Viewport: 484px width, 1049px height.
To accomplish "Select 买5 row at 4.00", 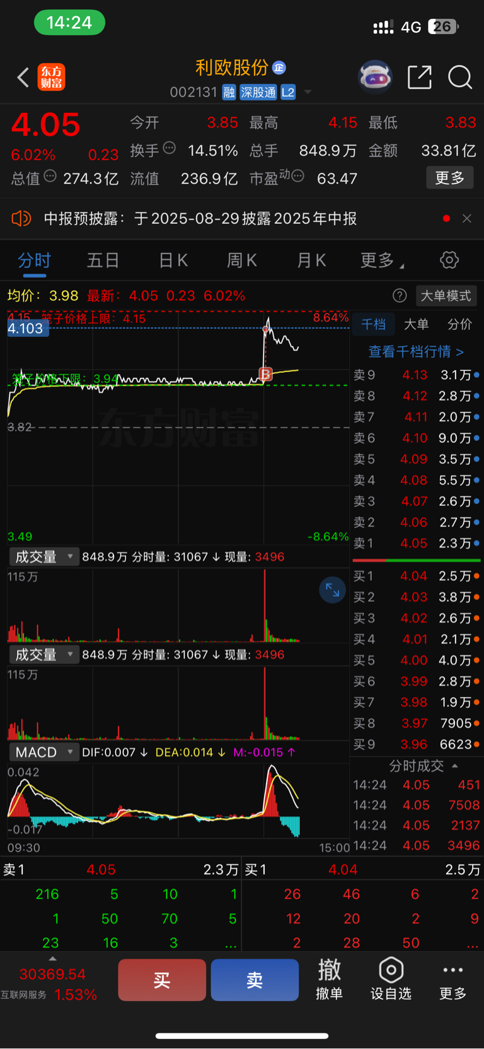I will [x=415, y=660].
